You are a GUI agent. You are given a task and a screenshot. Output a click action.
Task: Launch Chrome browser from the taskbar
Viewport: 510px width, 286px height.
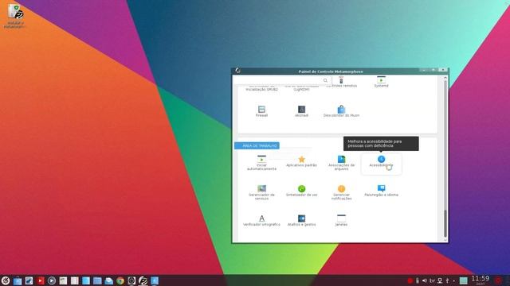[120, 280]
